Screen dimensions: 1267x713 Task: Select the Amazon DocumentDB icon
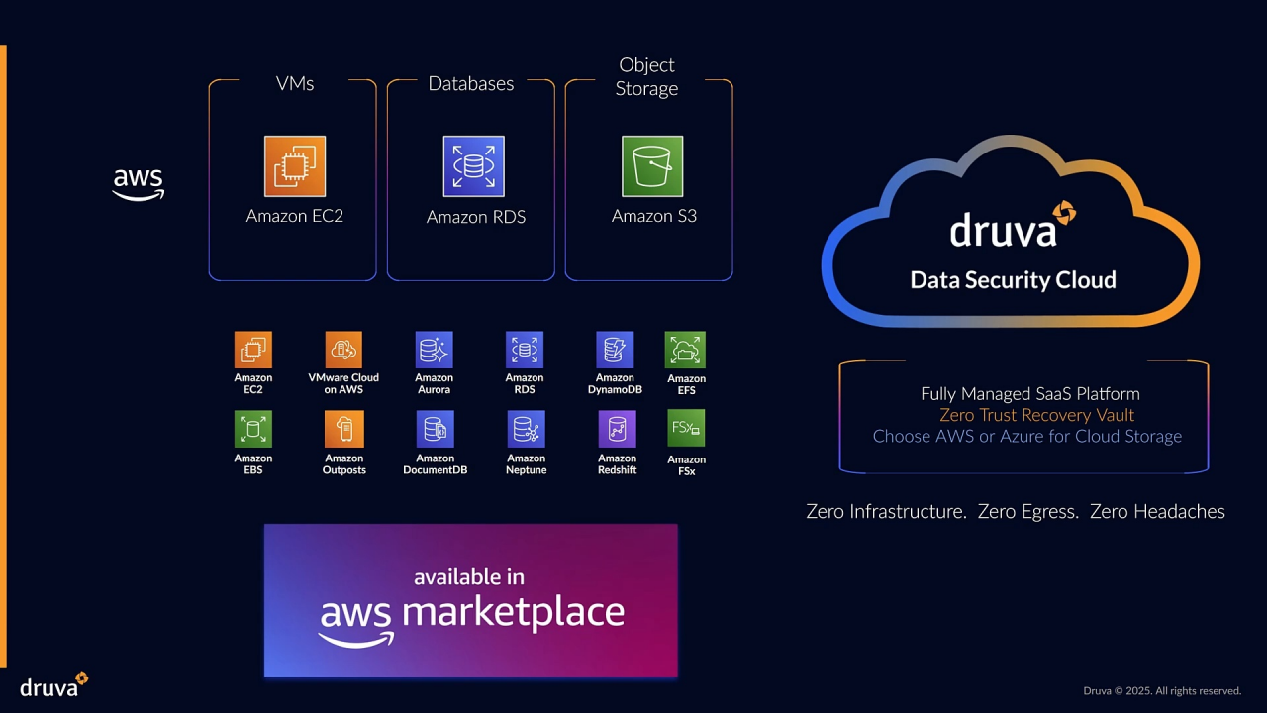[435, 430]
